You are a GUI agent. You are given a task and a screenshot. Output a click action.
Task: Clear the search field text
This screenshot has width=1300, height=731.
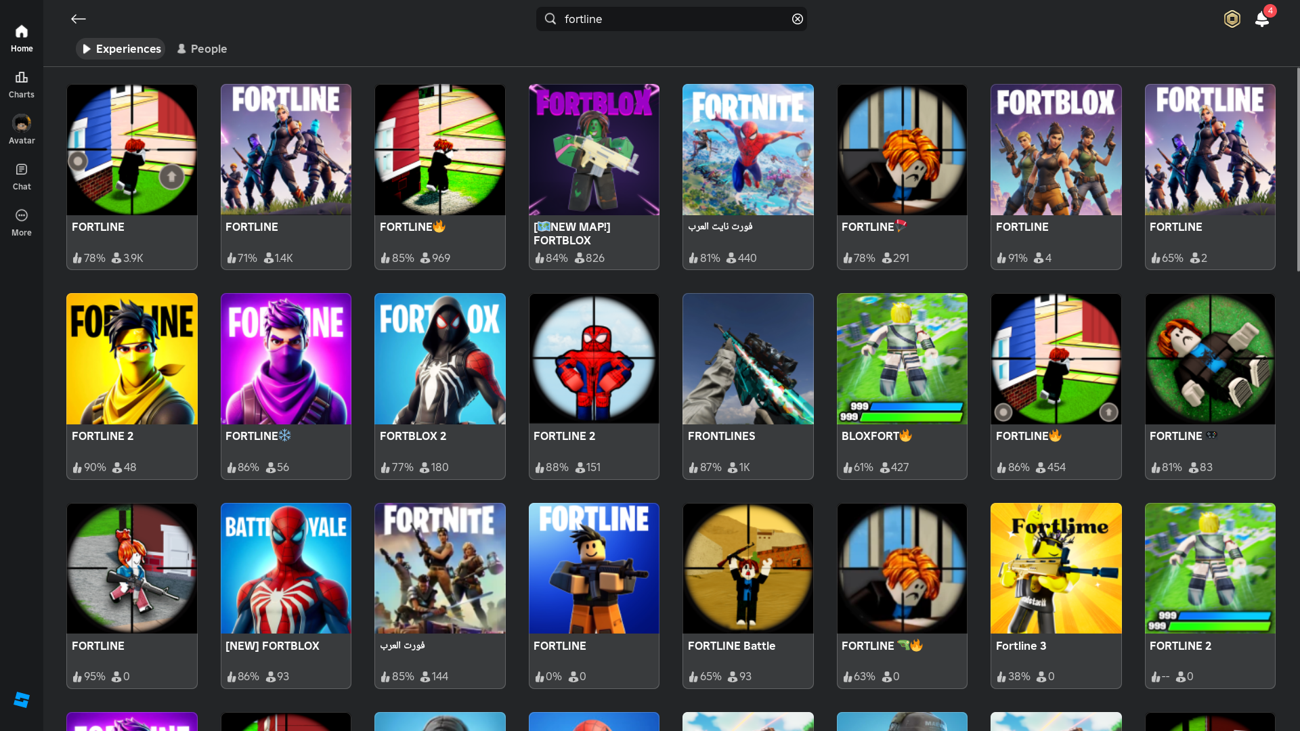(x=798, y=19)
